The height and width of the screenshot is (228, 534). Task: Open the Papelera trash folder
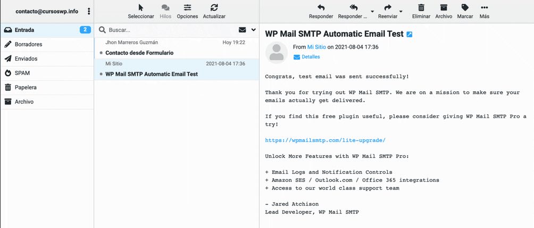47,87
